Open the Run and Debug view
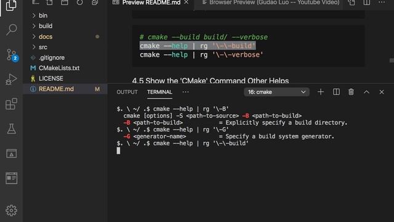394x222 pixels. [x=11, y=80]
